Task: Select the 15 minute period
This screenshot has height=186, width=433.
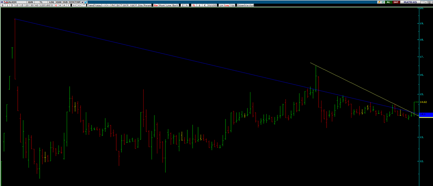Action: [22, 5]
